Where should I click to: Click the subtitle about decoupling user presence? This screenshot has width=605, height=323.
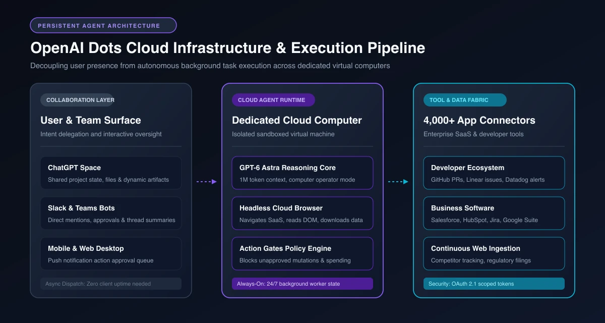pos(210,66)
